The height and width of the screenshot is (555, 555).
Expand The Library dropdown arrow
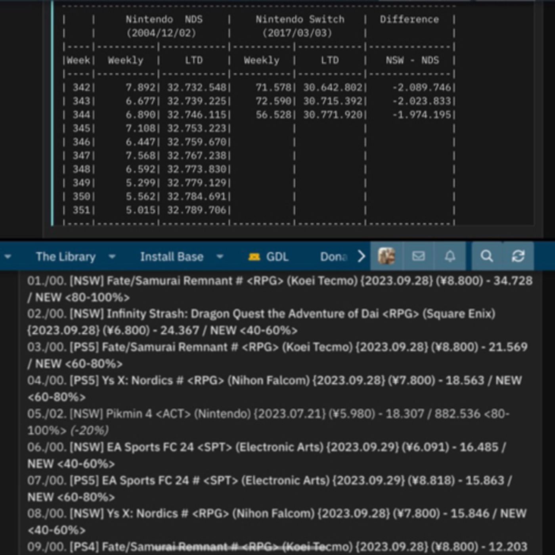112,256
